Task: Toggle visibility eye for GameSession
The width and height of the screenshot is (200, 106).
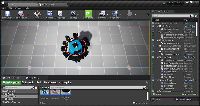Action: (153, 51)
